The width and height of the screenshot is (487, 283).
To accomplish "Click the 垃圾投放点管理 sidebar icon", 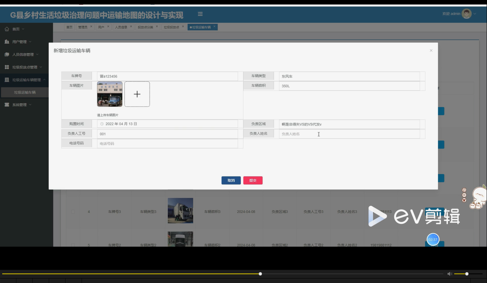I will pos(7,67).
